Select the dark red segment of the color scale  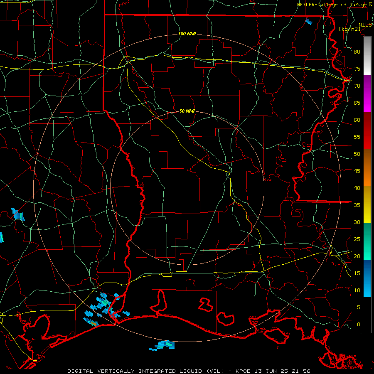click(367, 130)
